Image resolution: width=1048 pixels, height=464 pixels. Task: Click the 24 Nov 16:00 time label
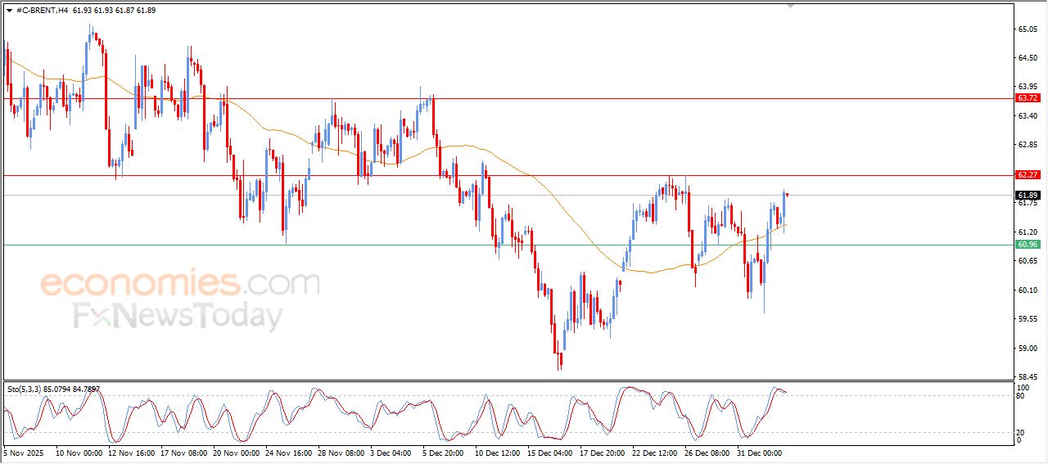click(288, 452)
